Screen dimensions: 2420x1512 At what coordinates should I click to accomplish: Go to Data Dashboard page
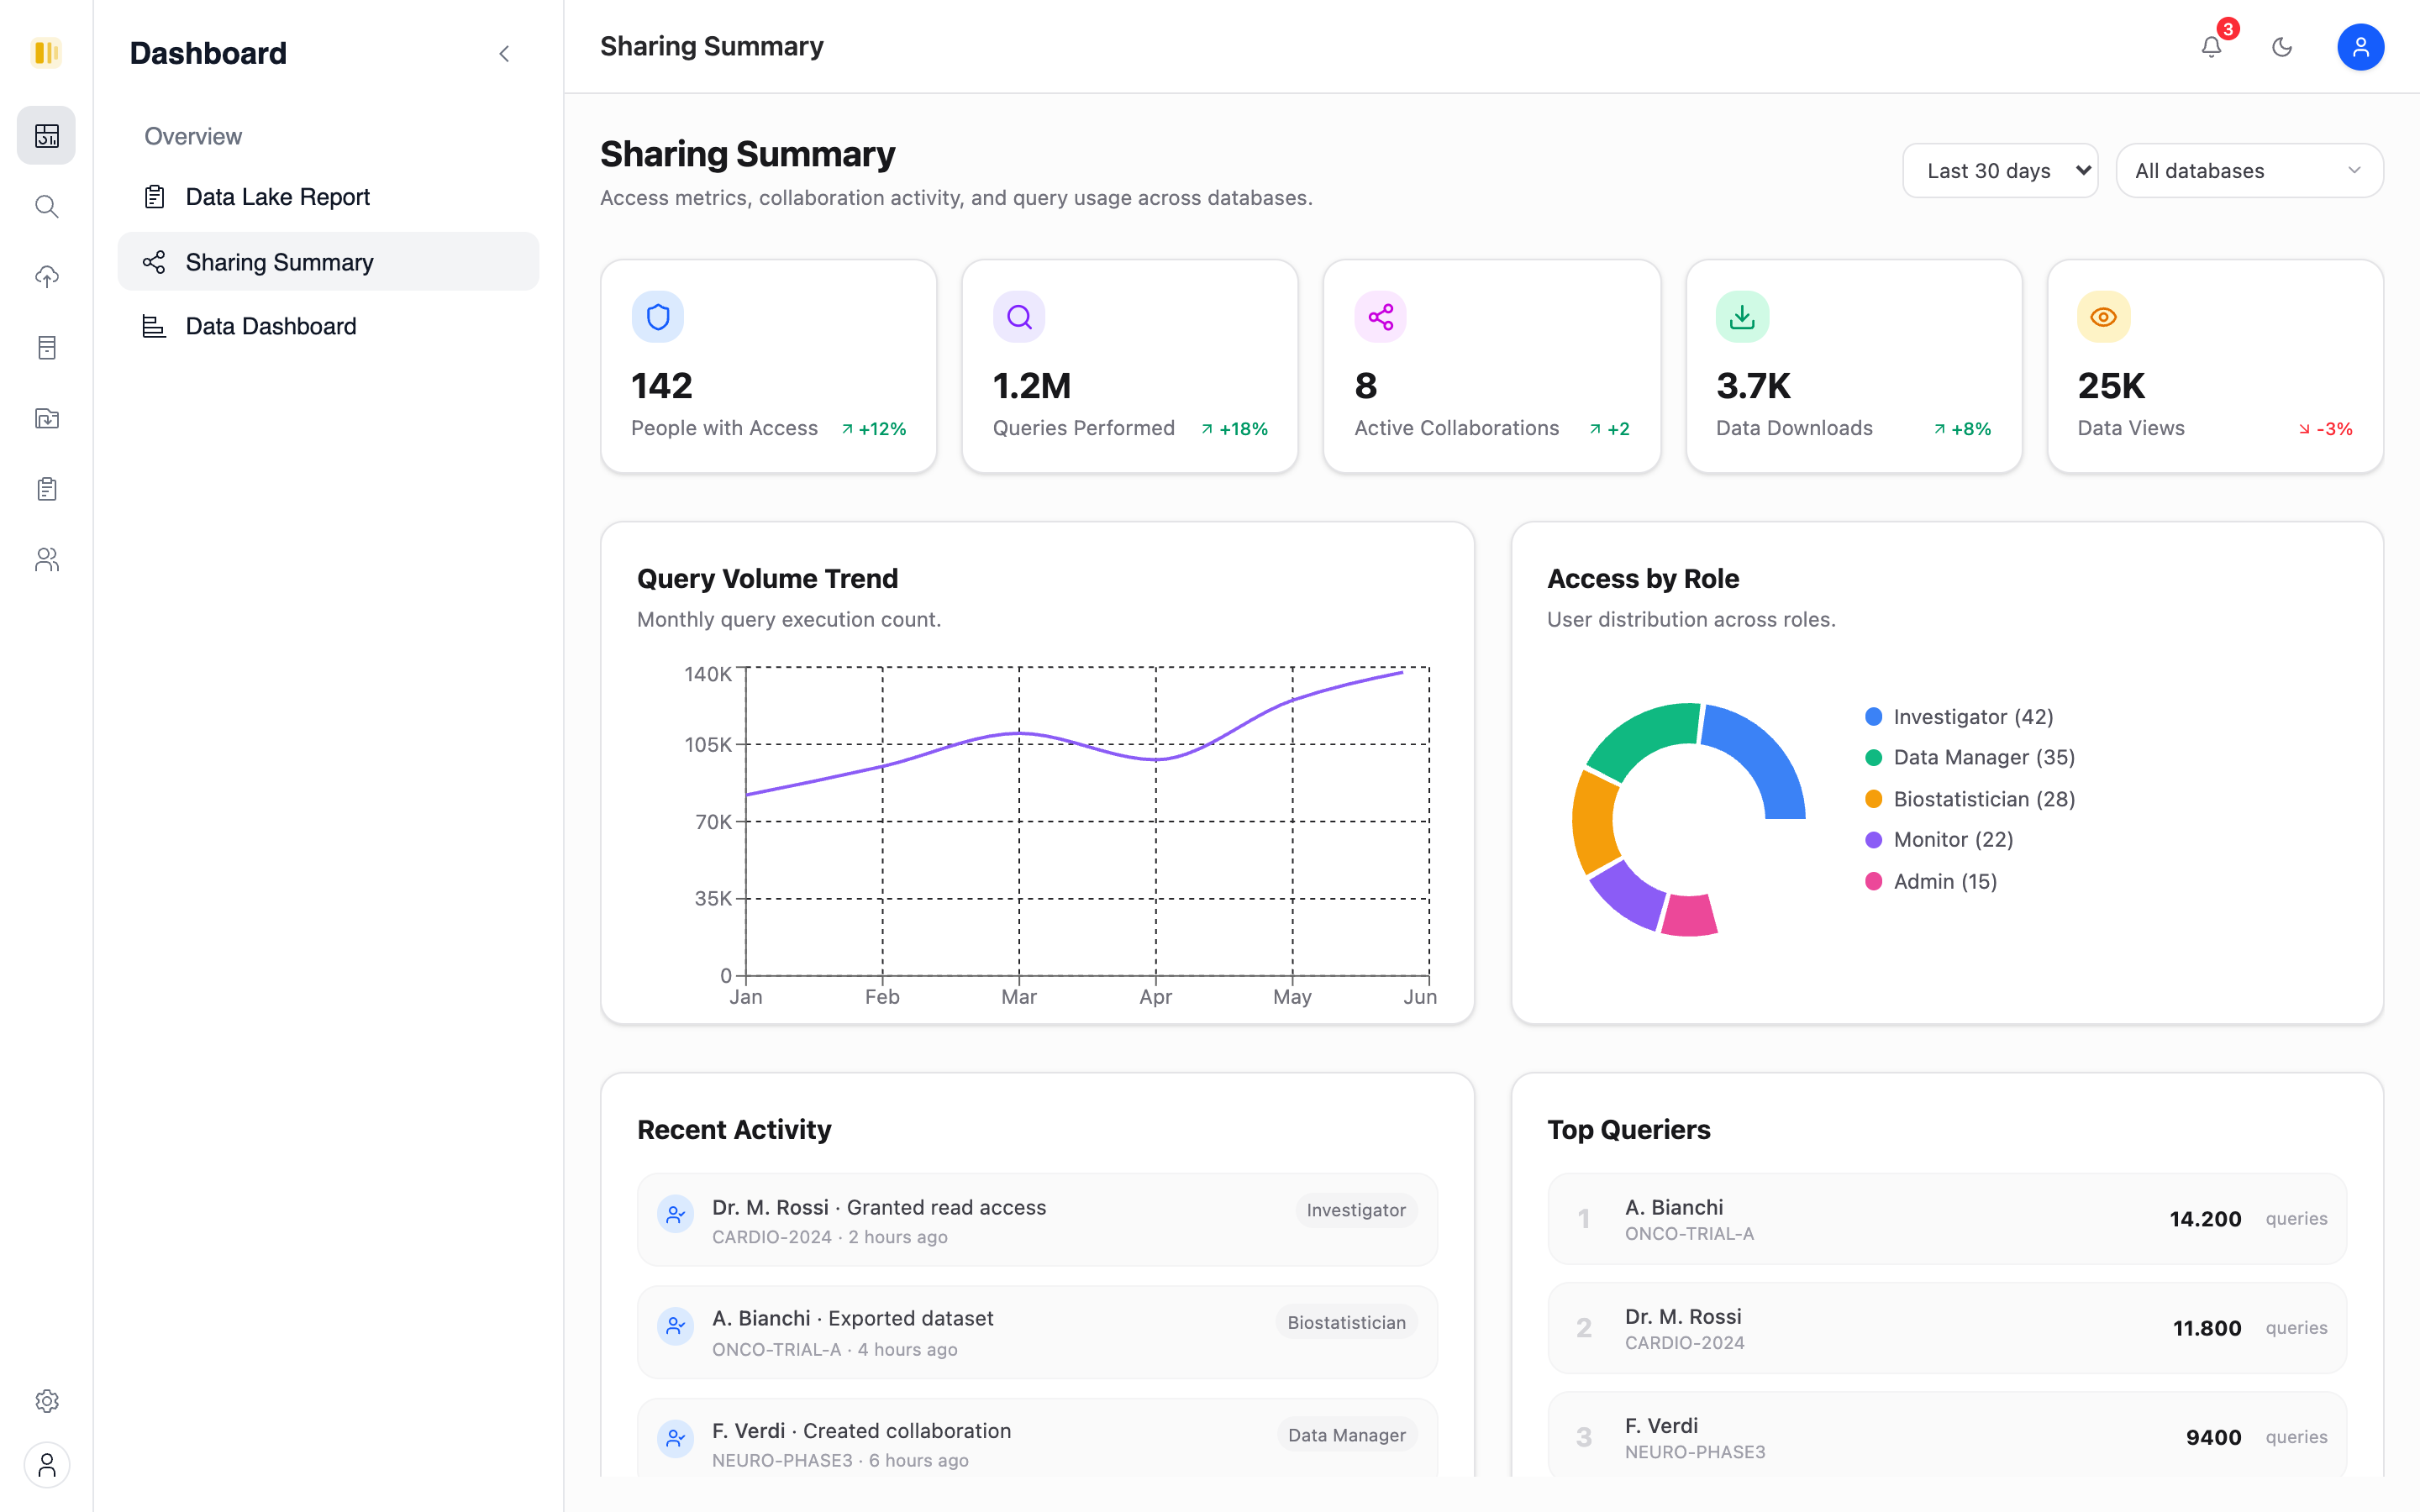pyautogui.click(x=328, y=326)
